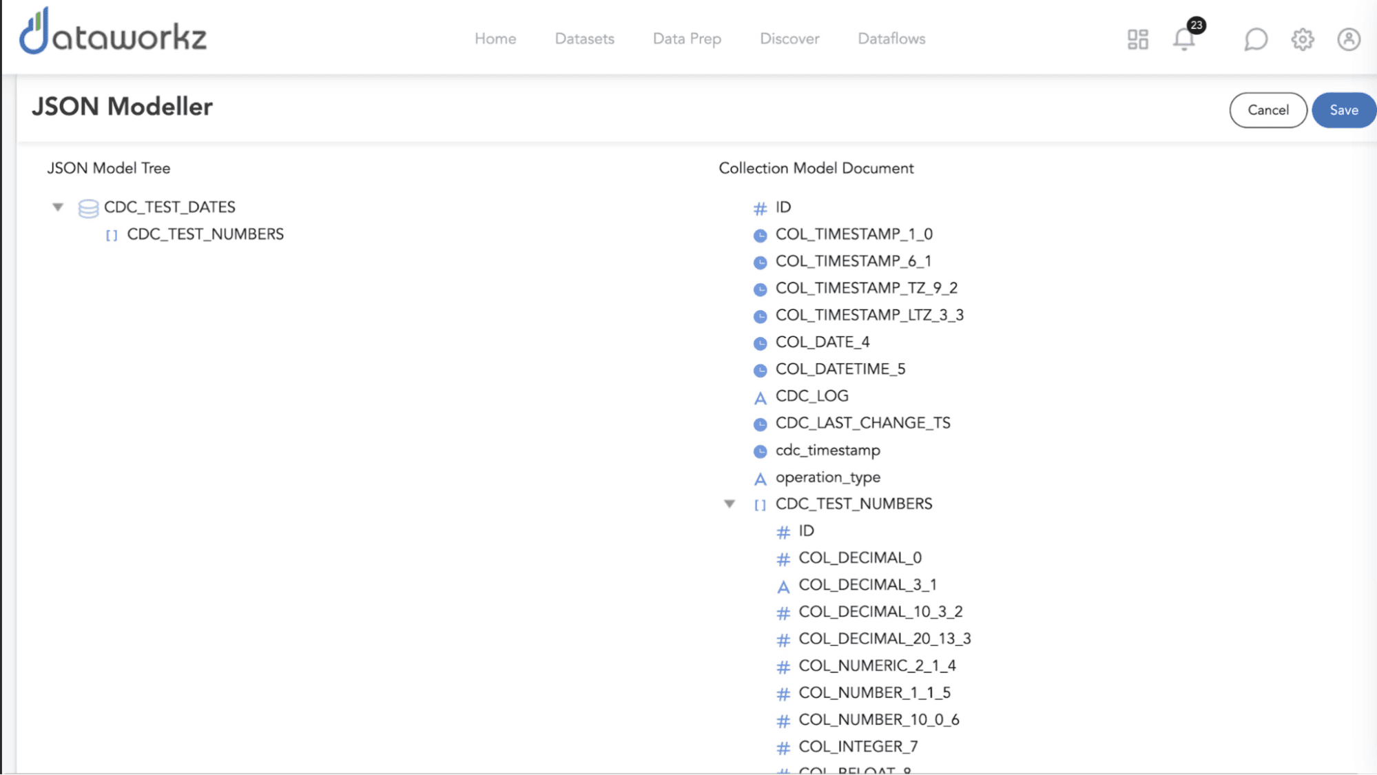Viewport: 1377px width, 775px height.
Task: Open the settings gear icon
Action: coord(1302,39)
